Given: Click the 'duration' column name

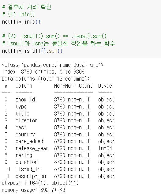Looking at the screenshot, I should click(x=27, y=162).
